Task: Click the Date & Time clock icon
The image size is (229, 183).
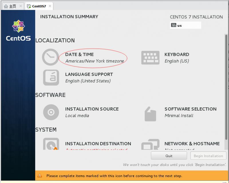Action: point(50,57)
